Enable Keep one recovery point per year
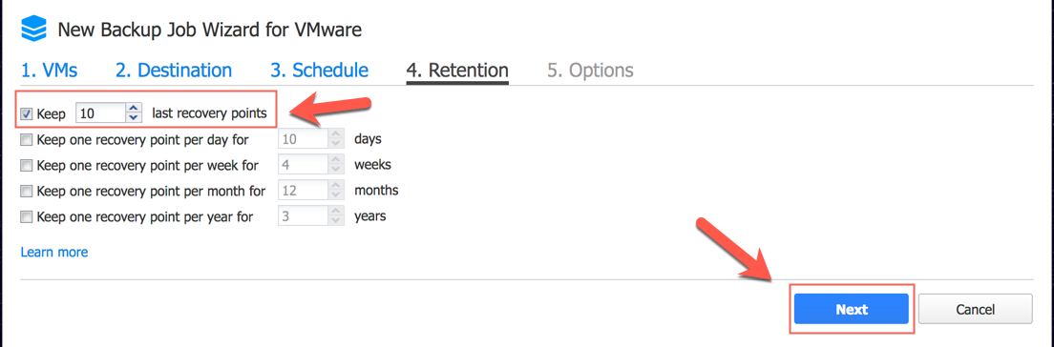Screen dimensions: 1054x347 26,216
